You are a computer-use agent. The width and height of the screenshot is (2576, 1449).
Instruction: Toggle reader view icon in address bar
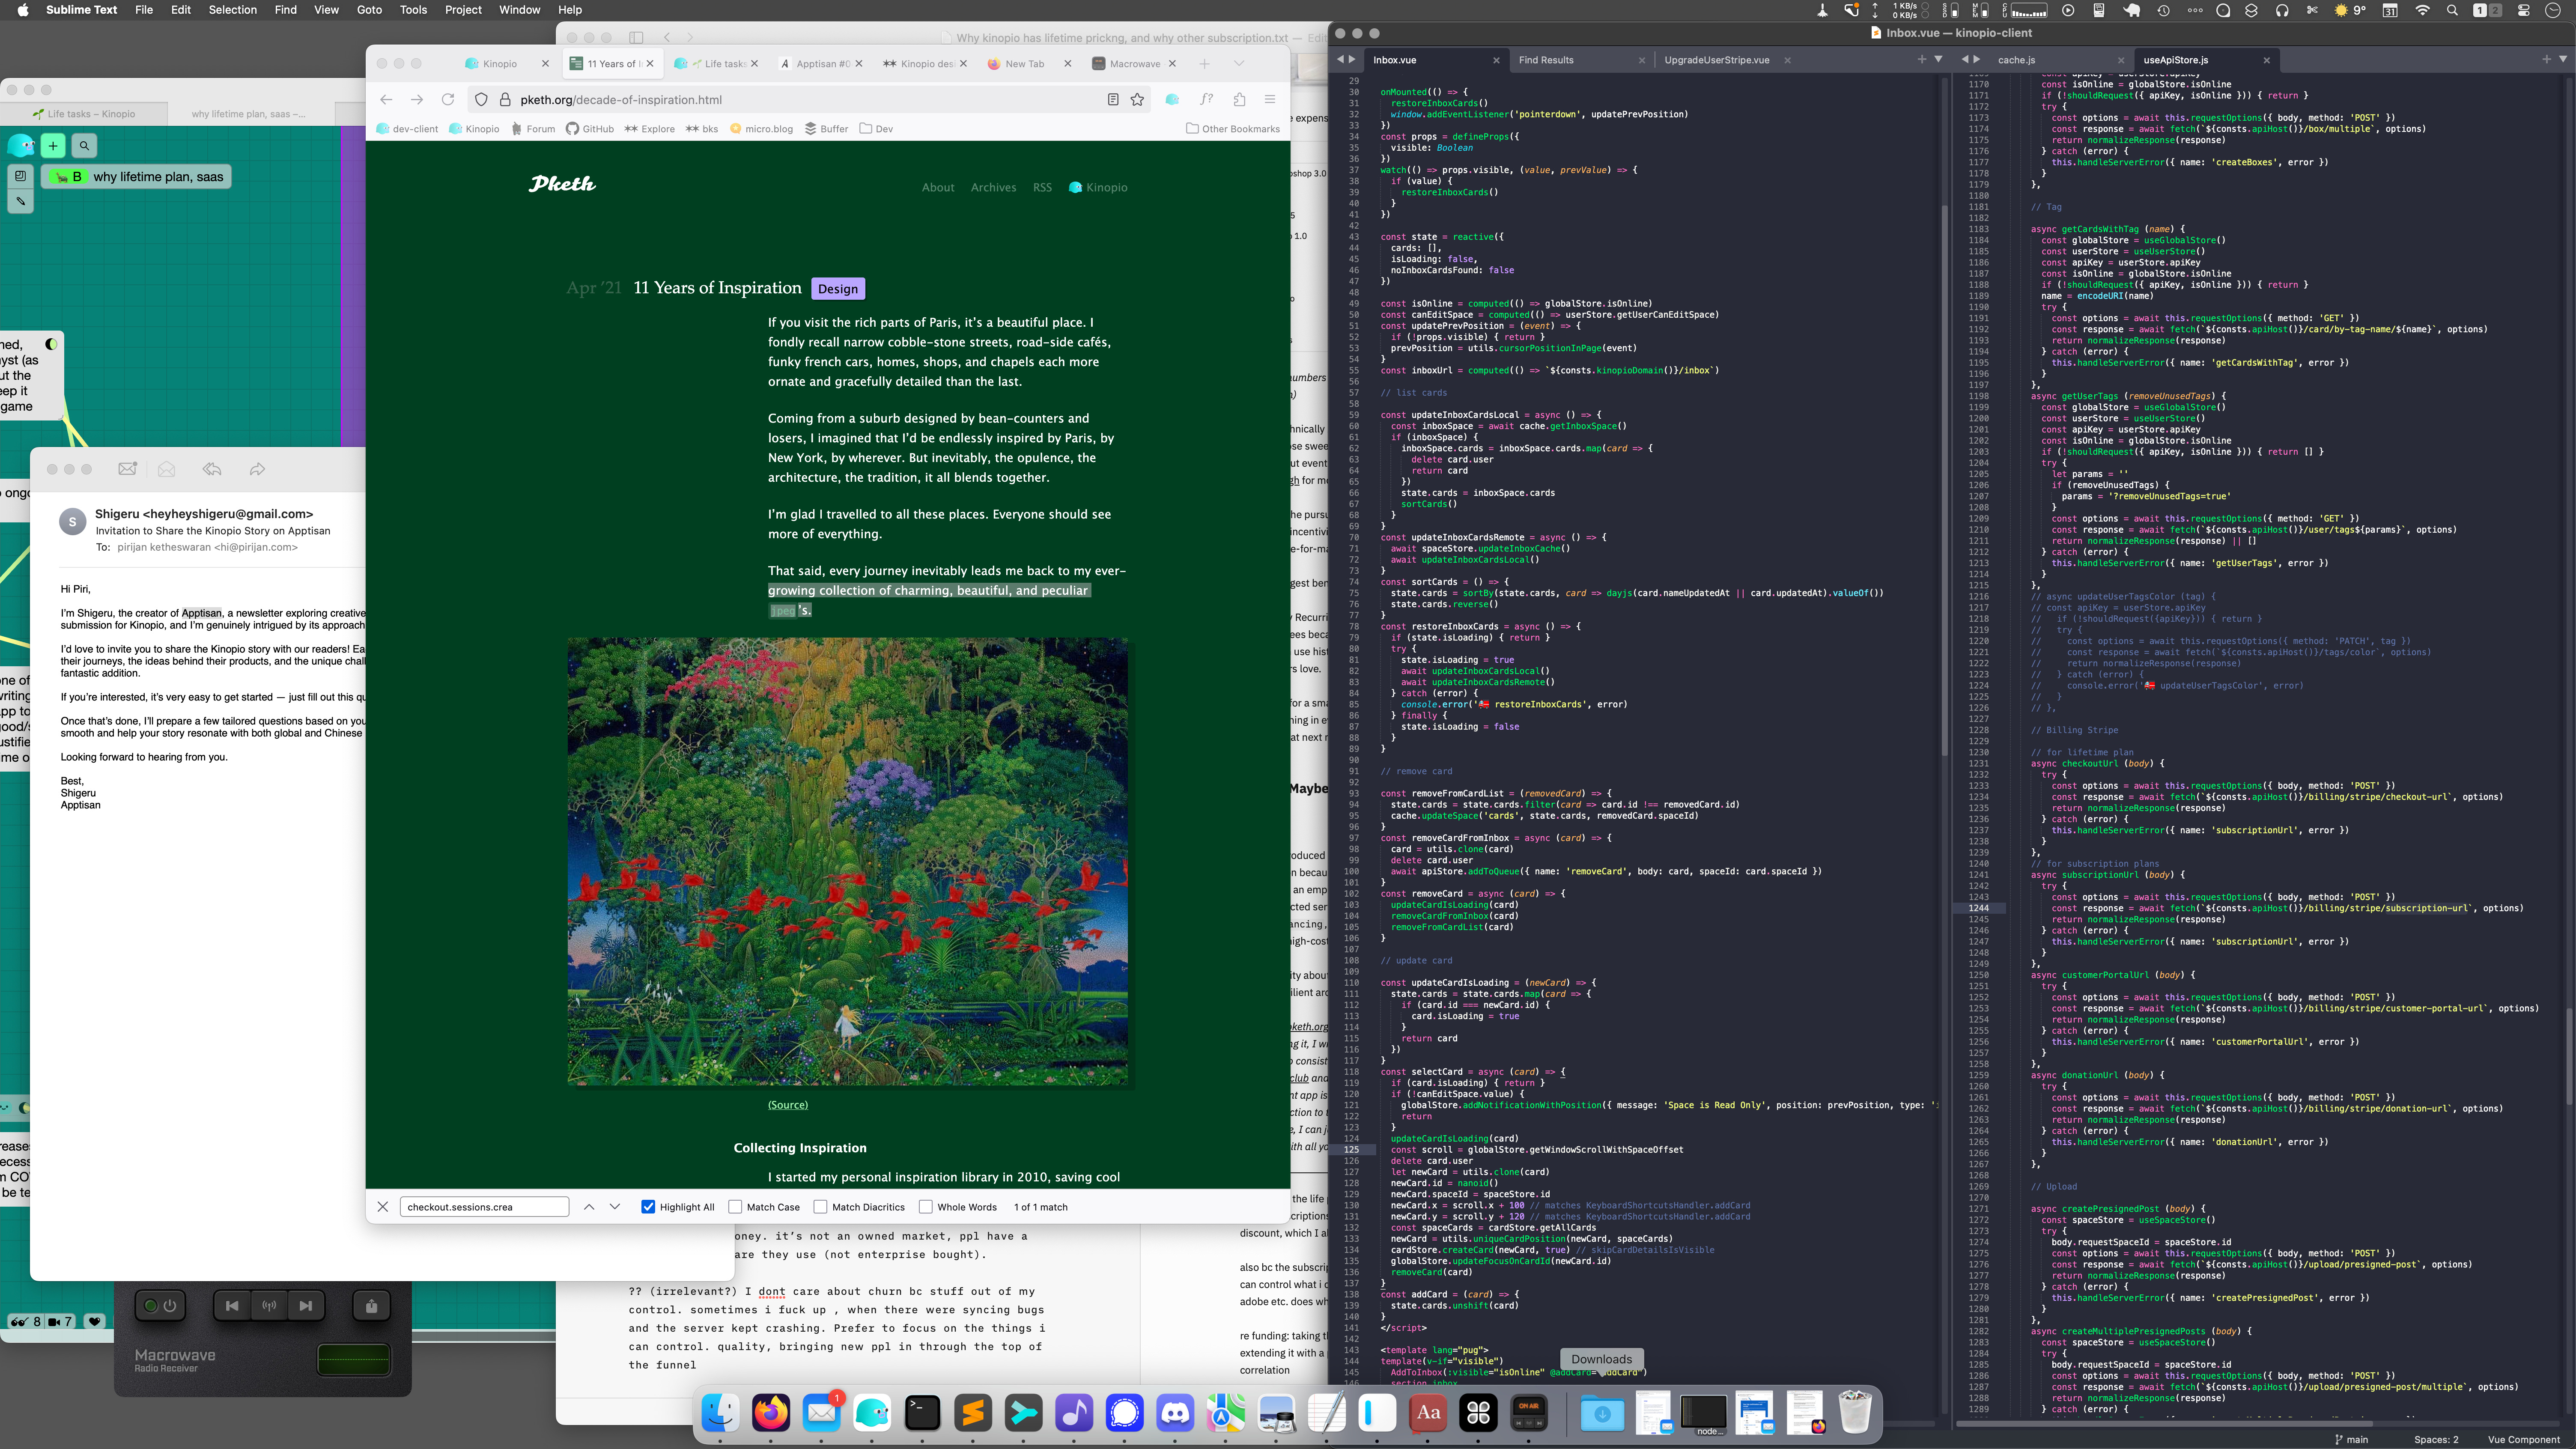coord(1112,100)
